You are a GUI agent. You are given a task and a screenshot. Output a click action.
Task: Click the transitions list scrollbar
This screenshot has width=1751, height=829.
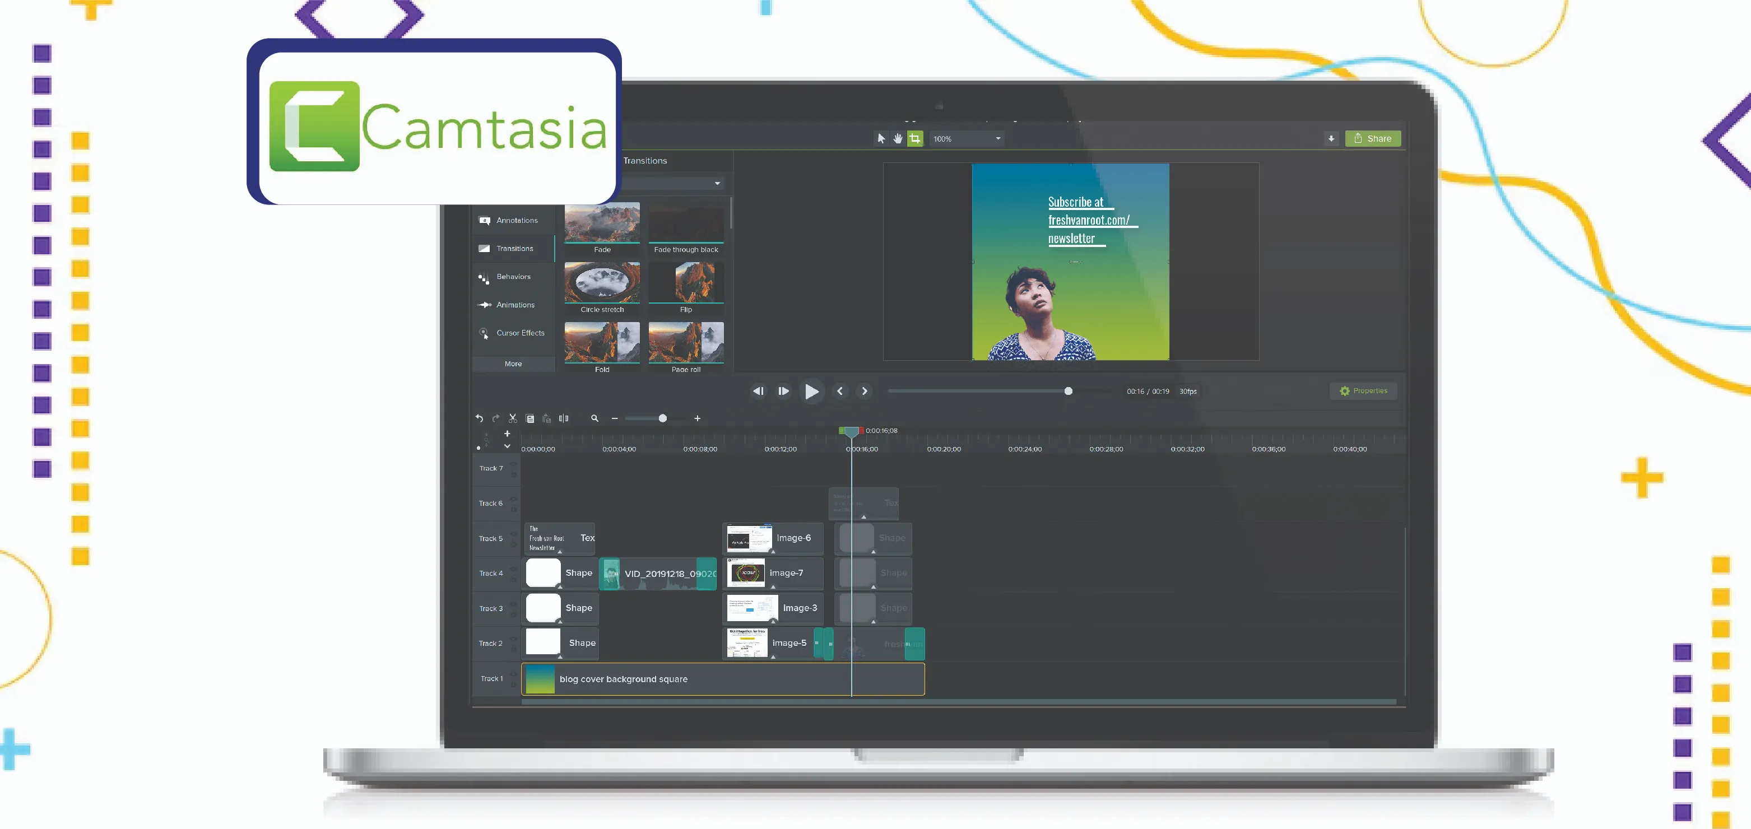click(731, 213)
